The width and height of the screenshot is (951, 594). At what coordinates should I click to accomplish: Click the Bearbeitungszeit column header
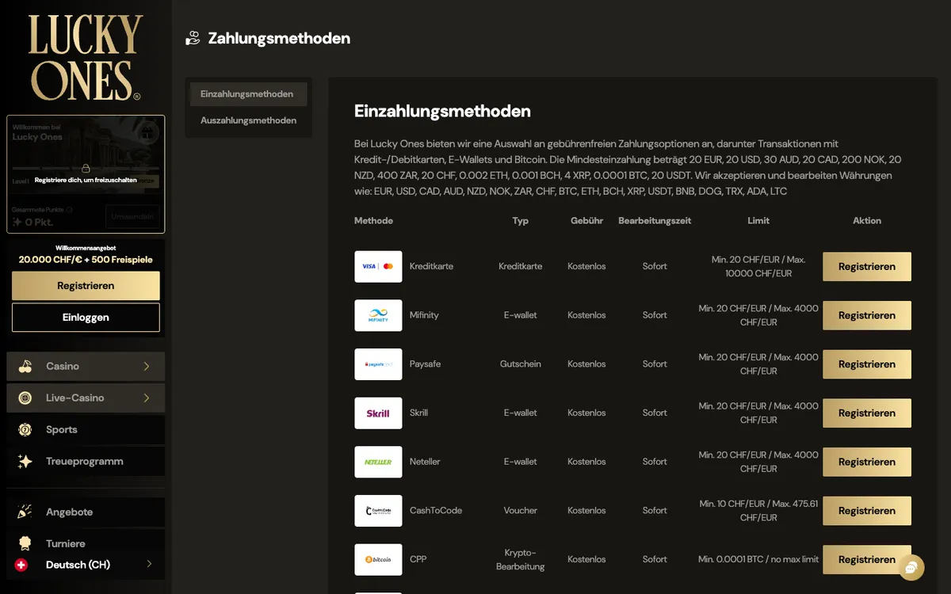(655, 221)
